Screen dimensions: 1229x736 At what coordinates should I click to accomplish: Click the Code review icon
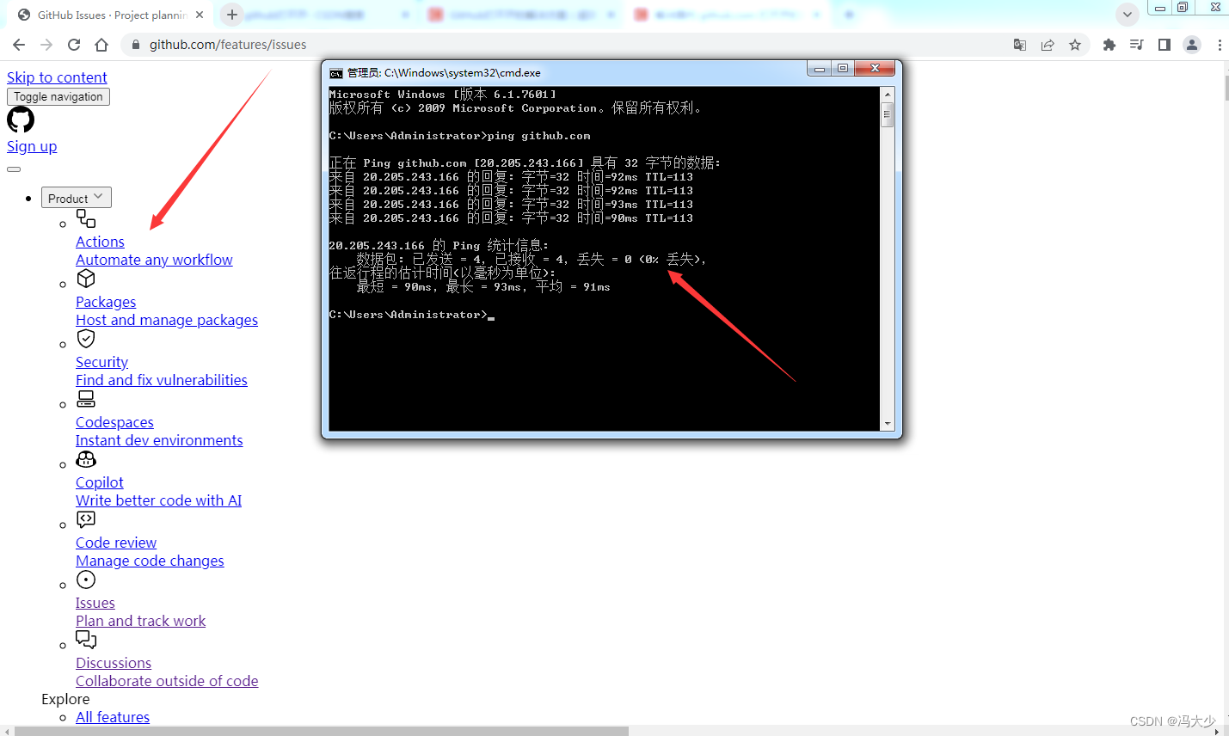tap(86, 519)
